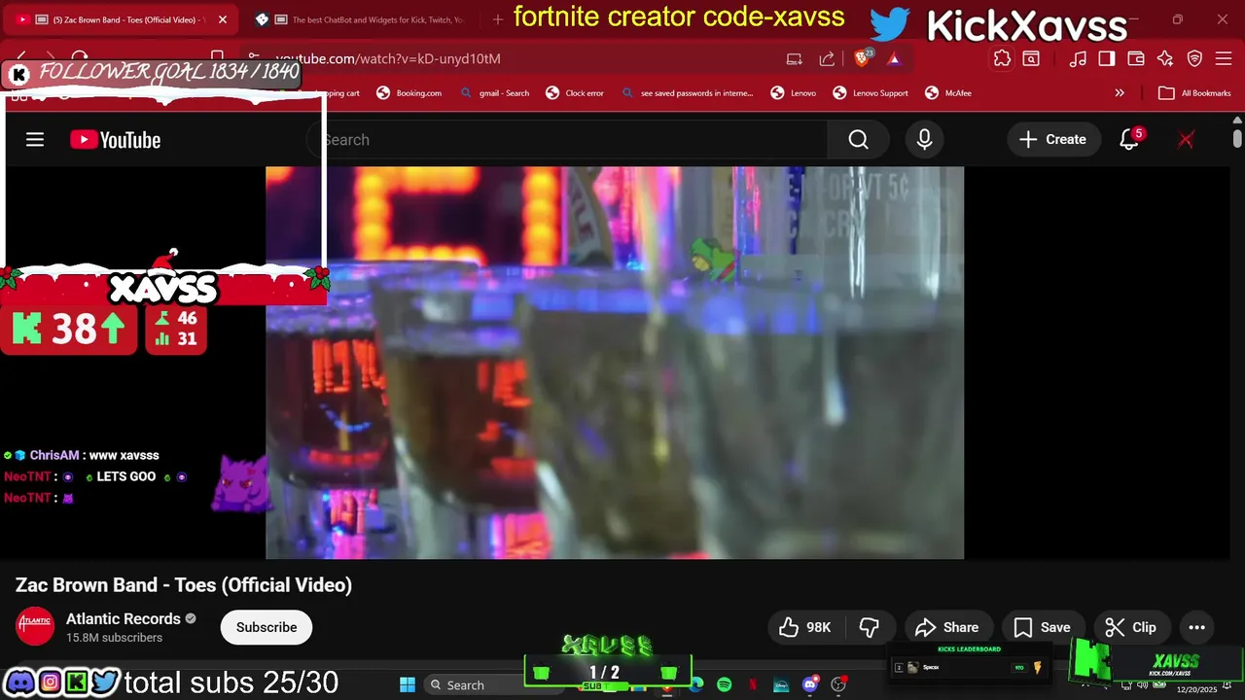Like the video showing 98K likes
The image size is (1245, 700).
(804, 627)
